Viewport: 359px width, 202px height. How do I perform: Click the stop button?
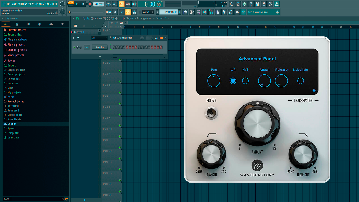(x=83, y=4)
